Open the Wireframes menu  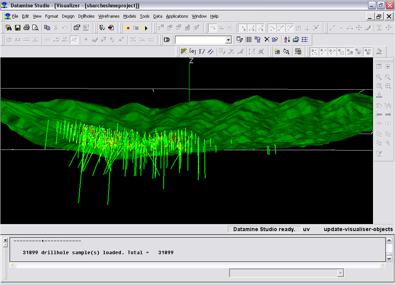109,16
